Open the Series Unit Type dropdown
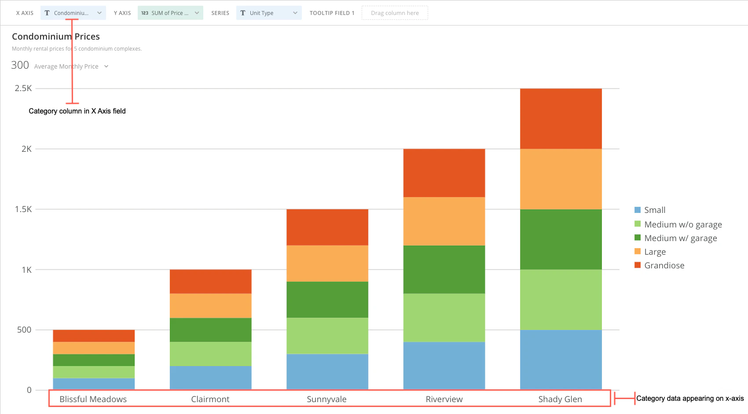The width and height of the screenshot is (748, 414). coord(269,13)
